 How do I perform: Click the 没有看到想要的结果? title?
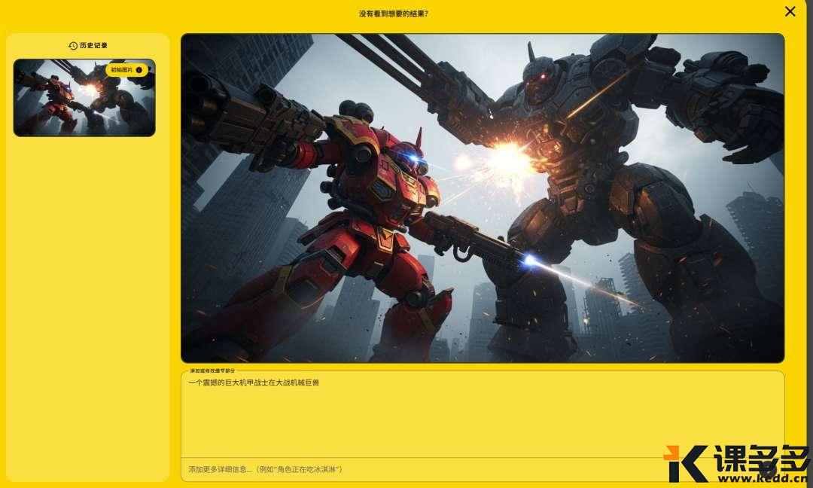393,14
